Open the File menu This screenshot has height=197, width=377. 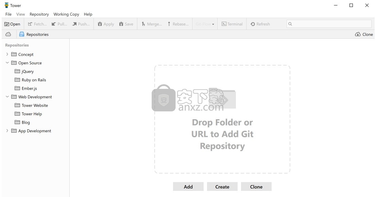point(8,14)
